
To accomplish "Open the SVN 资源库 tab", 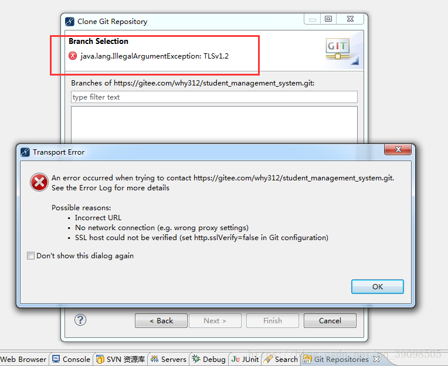I will [120, 359].
